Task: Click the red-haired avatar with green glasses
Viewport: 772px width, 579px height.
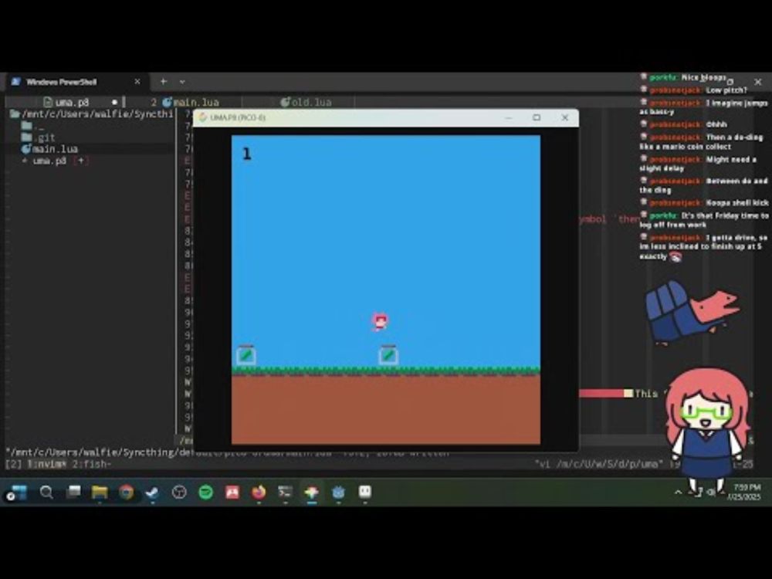Action: tap(707, 431)
